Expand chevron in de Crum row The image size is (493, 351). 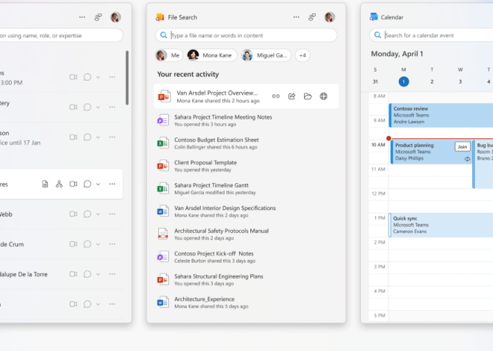[x=98, y=244]
